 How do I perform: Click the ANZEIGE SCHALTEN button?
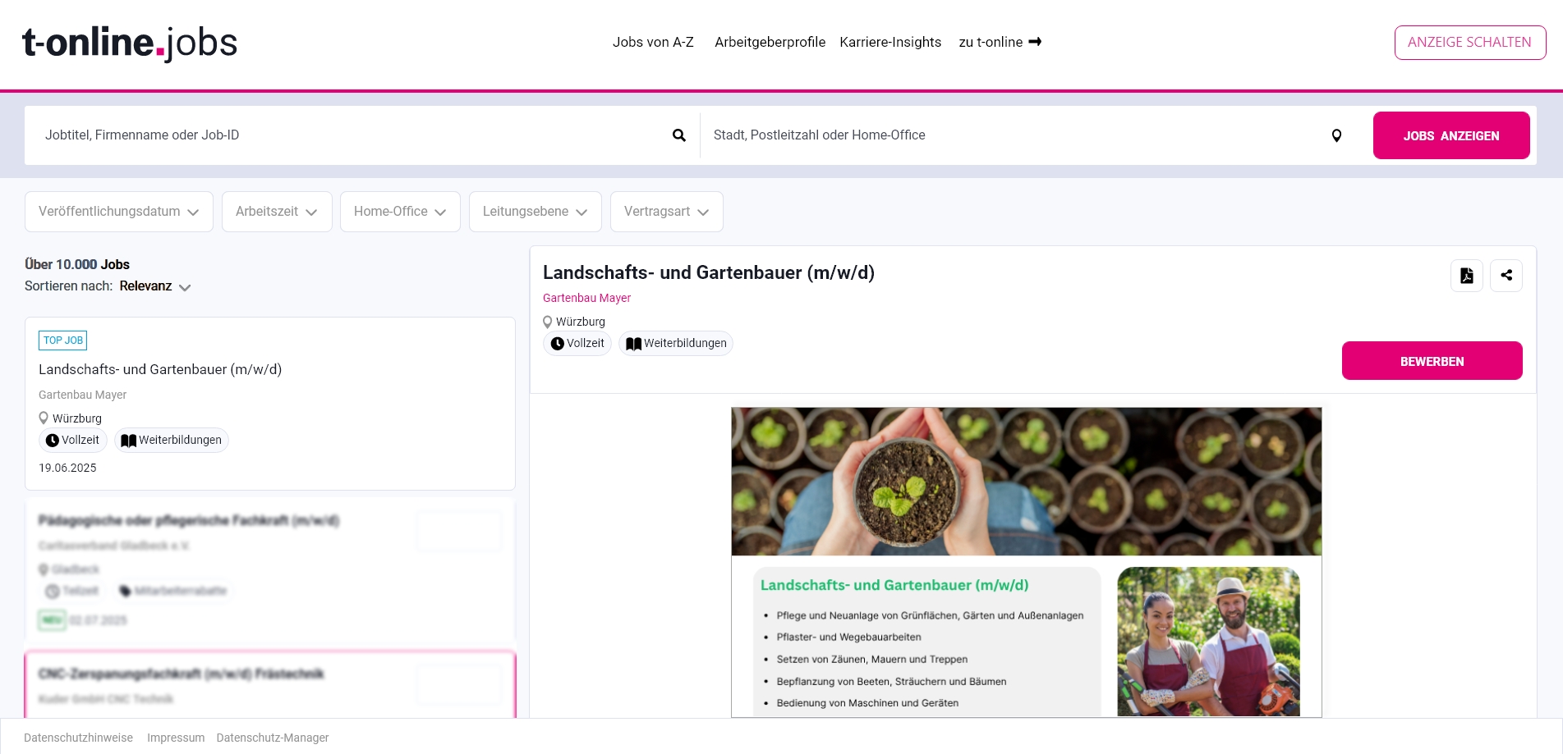click(x=1470, y=43)
